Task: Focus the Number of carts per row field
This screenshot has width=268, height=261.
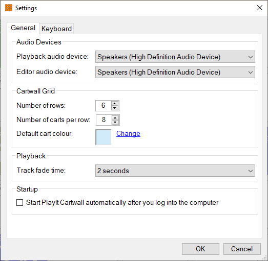Action: 104,120
